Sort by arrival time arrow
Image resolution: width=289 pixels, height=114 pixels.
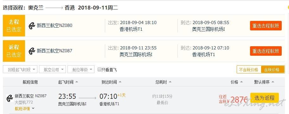tap(120, 82)
